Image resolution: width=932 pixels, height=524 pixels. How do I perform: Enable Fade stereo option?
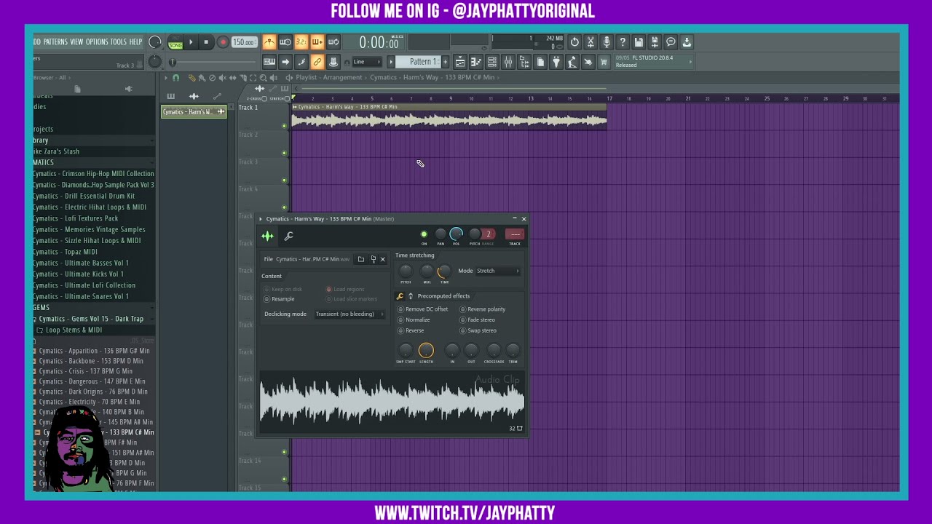pyautogui.click(x=478, y=320)
